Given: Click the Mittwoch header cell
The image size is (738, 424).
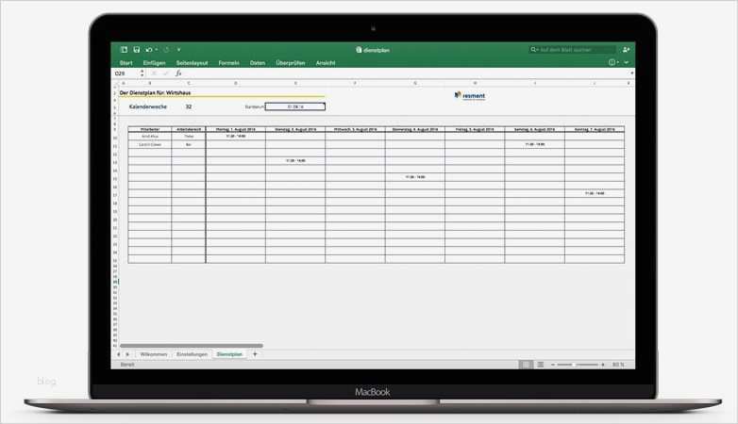Looking at the screenshot, I should (355, 129).
